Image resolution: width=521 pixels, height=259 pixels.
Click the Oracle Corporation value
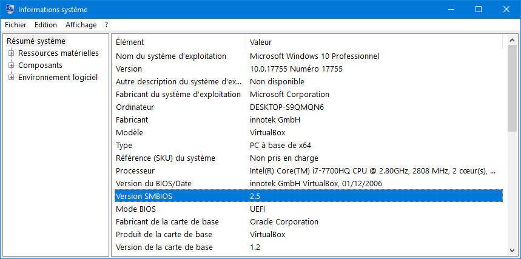(284, 222)
